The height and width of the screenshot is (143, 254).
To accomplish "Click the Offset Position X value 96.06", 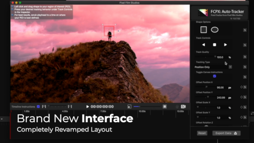I will coord(220,88).
